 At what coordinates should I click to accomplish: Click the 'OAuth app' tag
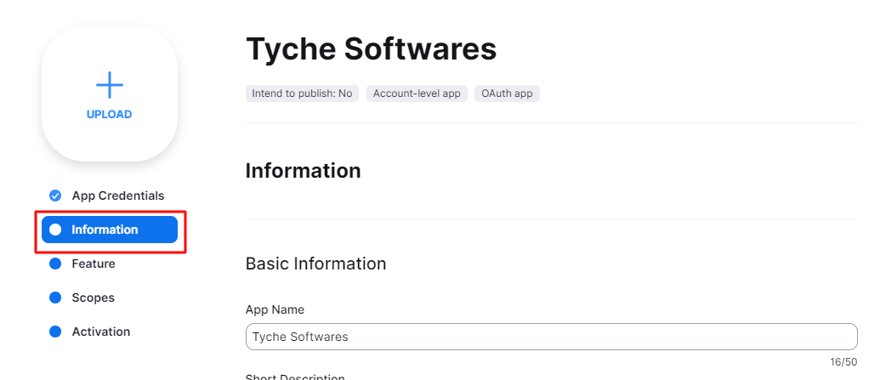click(x=507, y=94)
